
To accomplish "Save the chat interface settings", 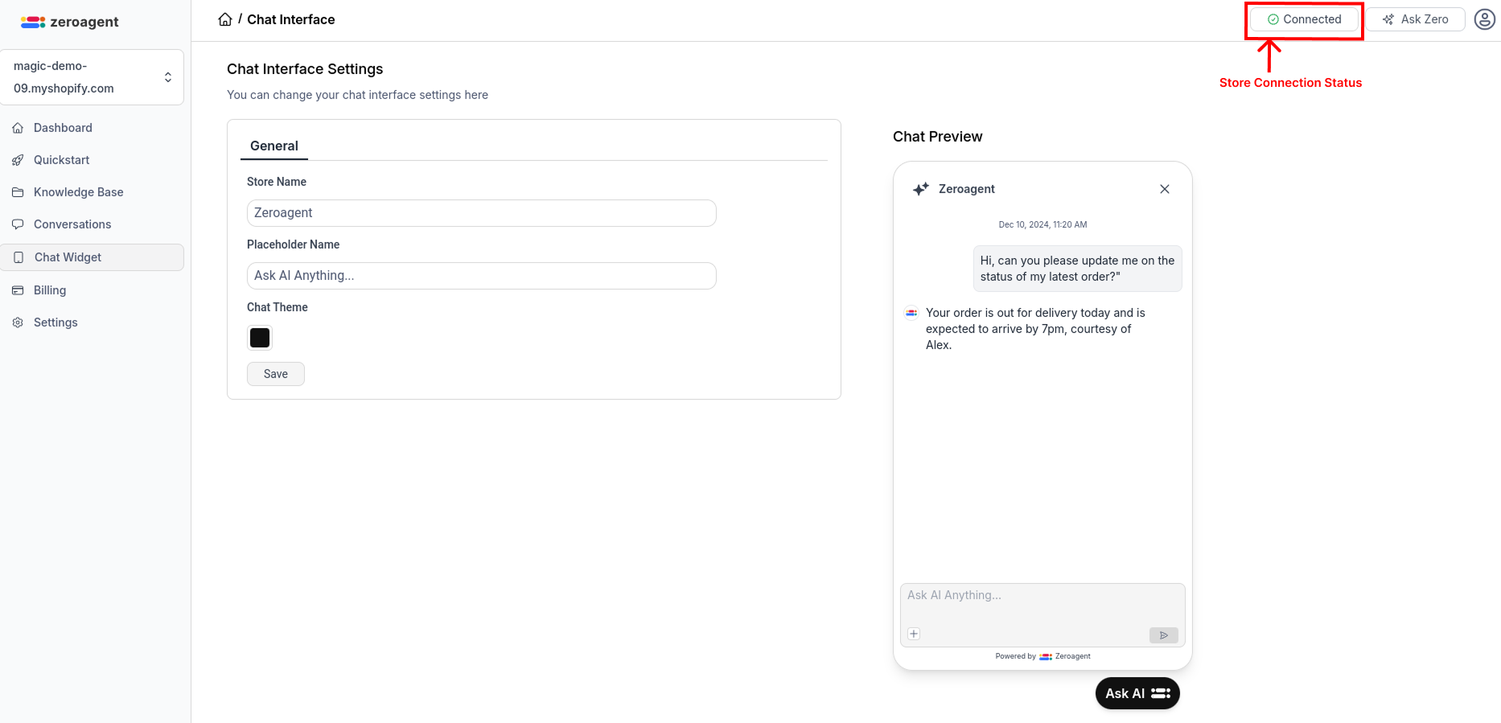I will point(275,373).
